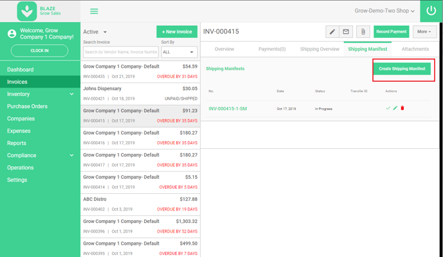Viewport: 443px width, 257px height.
Task: Open the hamburger menu icon
Action: point(94,12)
